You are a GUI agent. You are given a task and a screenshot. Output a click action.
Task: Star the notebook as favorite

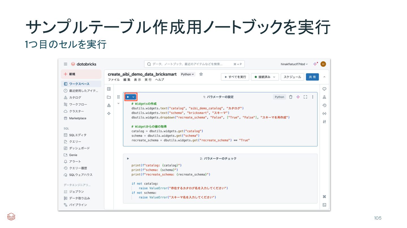pyautogui.click(x=201, y=74)
